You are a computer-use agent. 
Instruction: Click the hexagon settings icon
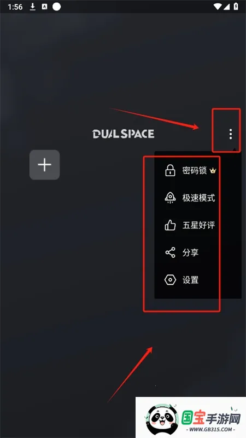point(170,280)
